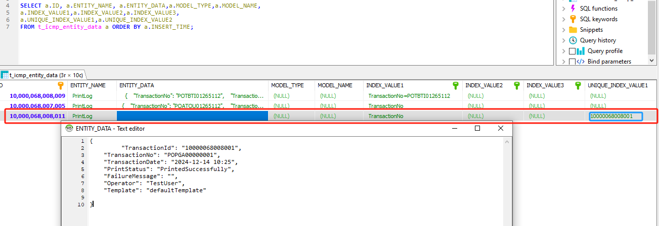Image resolution: width=659 pixels, height=226 pixels.
Task: Click cell TransactionNo=POTBTI01265112
Action: point(409,96)
